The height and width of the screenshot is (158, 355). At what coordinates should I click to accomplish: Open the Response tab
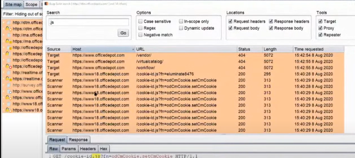[78, 140]
